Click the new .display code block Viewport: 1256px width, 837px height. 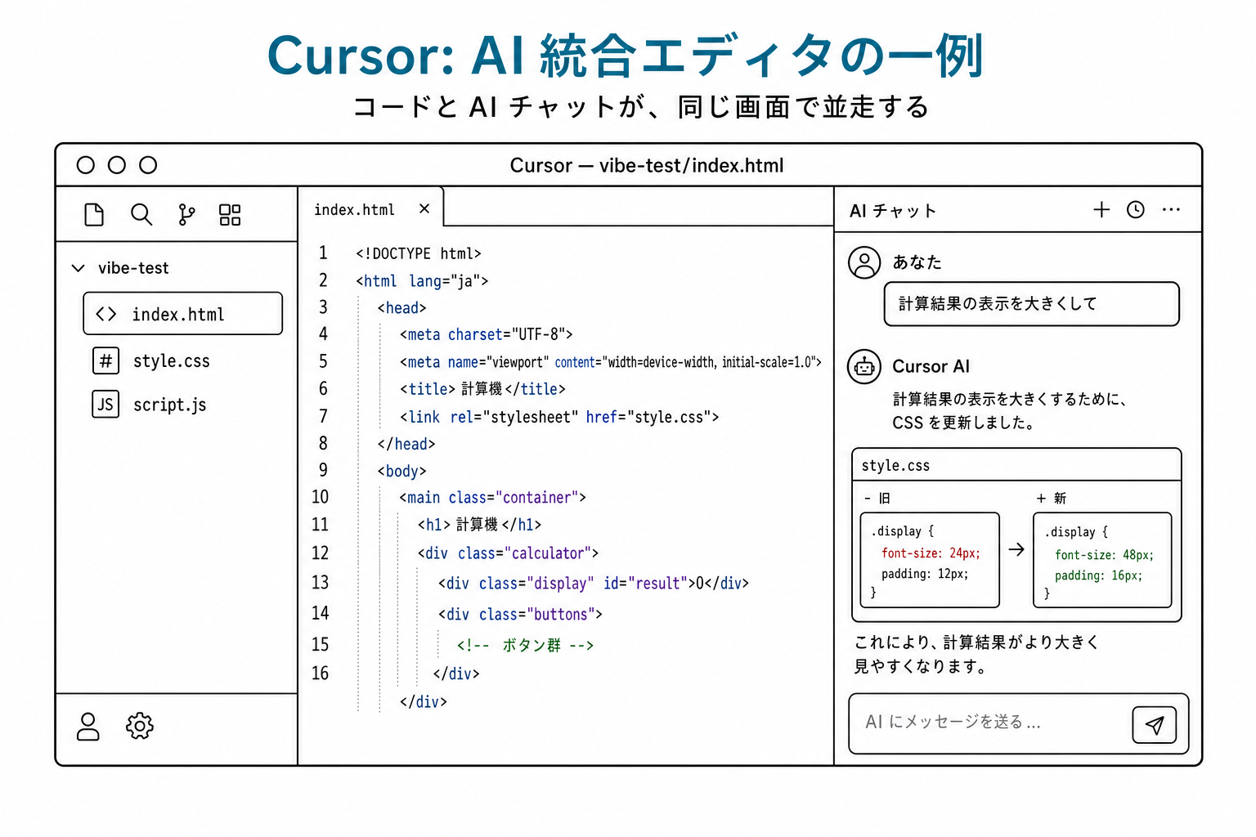pyautogui.click(x=1102, y=561)
